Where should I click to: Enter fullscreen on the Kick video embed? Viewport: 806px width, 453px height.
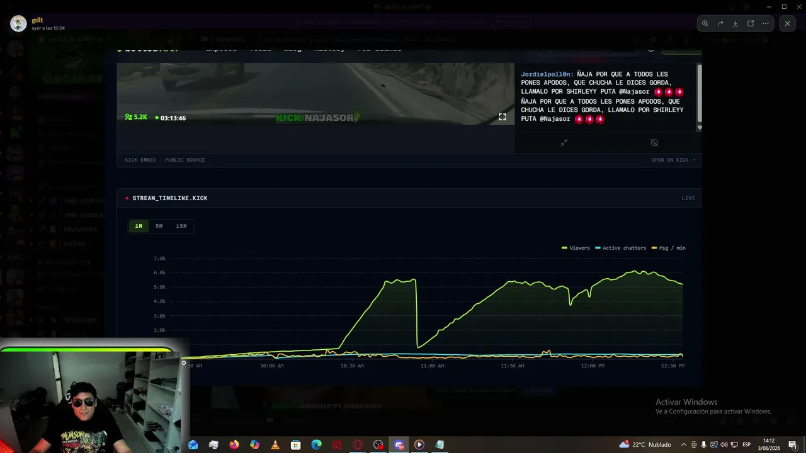[502, 117]
